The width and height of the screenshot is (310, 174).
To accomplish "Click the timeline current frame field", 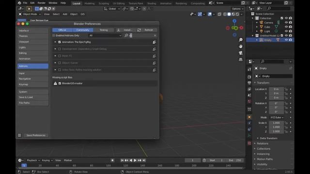I will (x=193, y=160).
